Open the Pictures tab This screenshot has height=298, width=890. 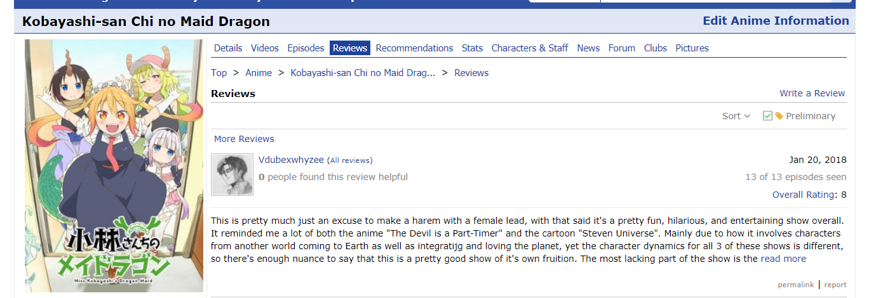coord(692,48)
